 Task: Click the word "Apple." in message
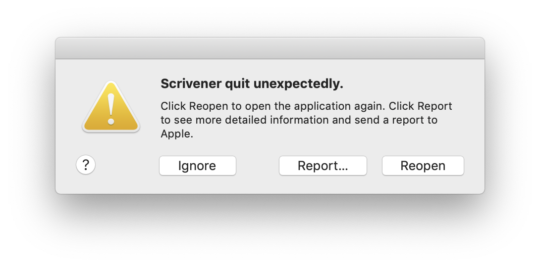click(177, 134)
